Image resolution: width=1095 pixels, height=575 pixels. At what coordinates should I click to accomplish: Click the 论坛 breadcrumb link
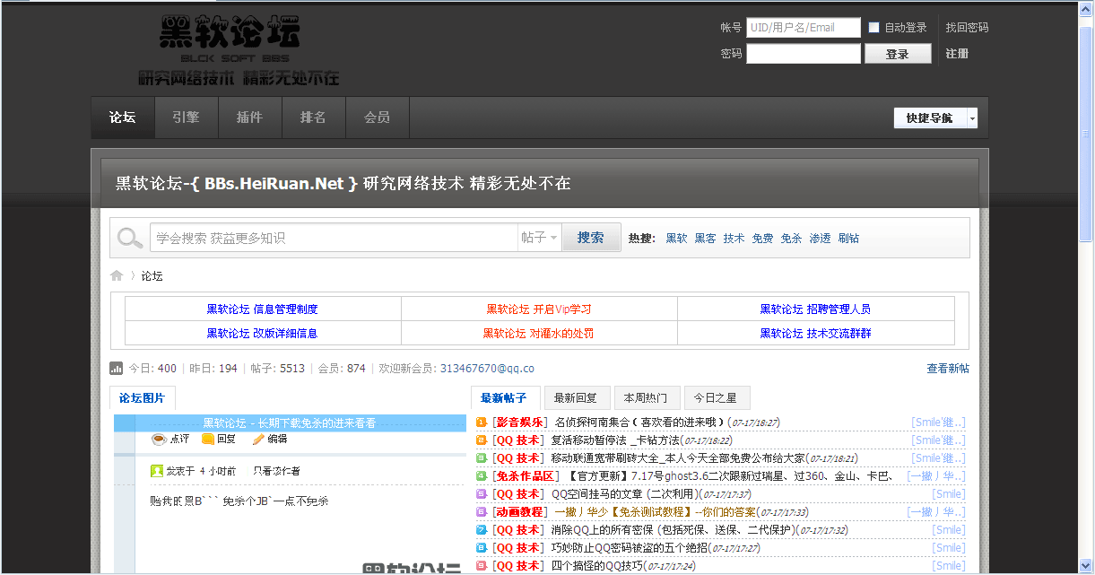152,276
